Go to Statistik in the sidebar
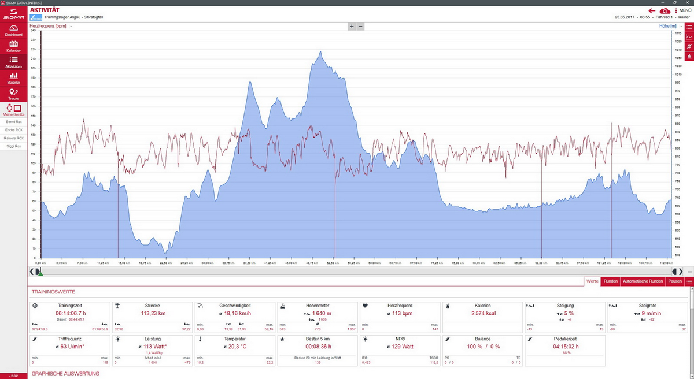Image resolution: width=694 pixels, height=379 pixels. coord(13,79)
